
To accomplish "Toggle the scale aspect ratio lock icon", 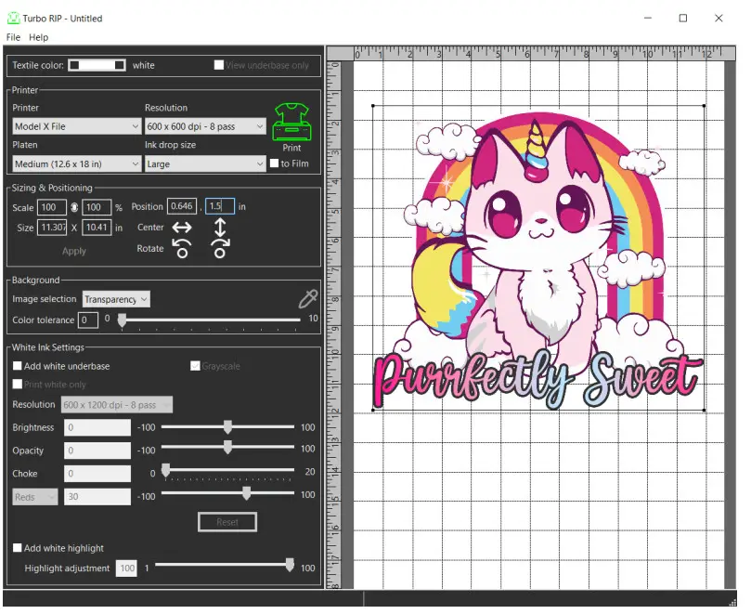I will 74,207.
